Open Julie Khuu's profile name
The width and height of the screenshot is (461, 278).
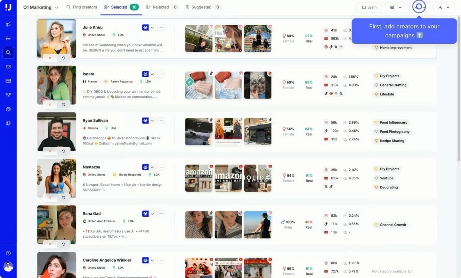coord(93,27)
